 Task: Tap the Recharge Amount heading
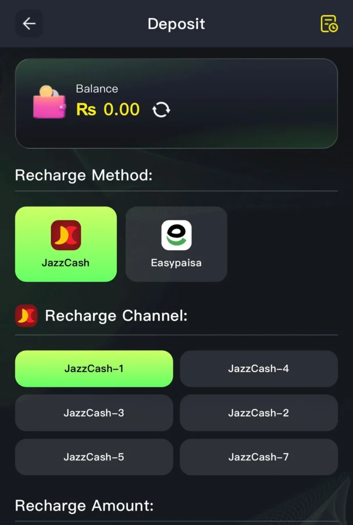click(x=85, y=505)
